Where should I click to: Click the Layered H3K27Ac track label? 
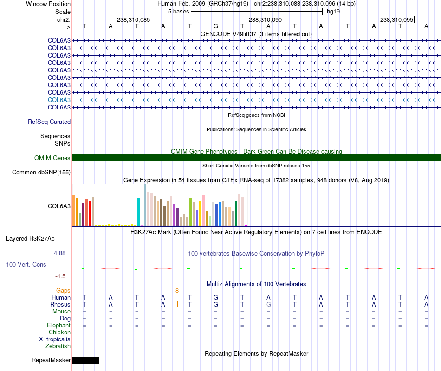[30, 239]
